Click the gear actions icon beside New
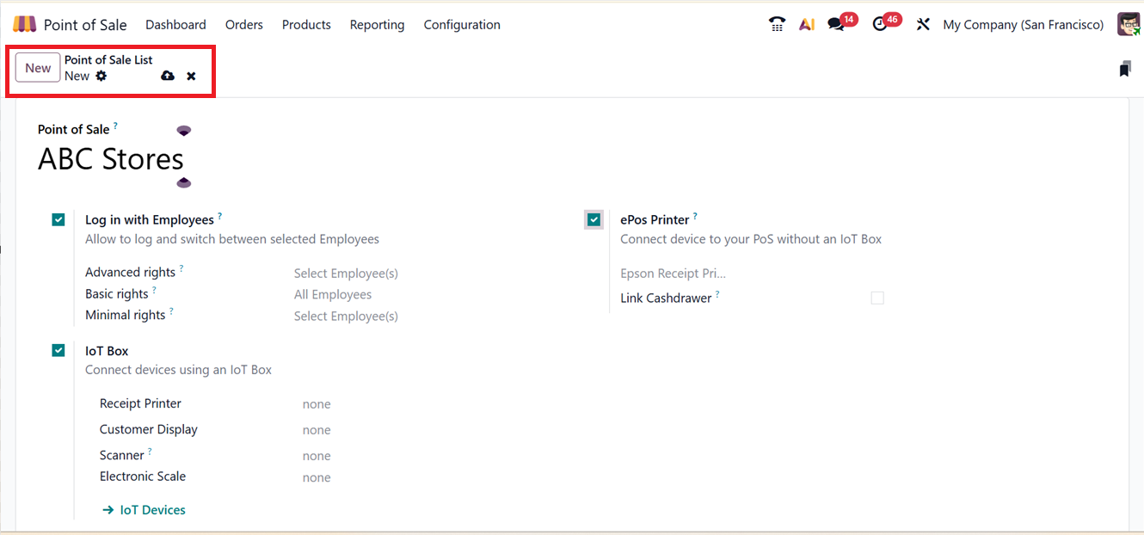 (101, 76)
